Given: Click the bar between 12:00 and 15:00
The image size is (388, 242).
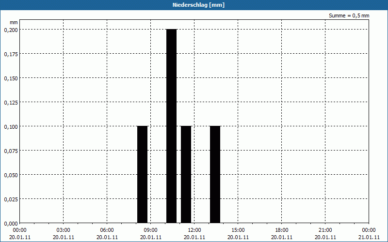Looking at the screenshot, I should coord(215,175).
